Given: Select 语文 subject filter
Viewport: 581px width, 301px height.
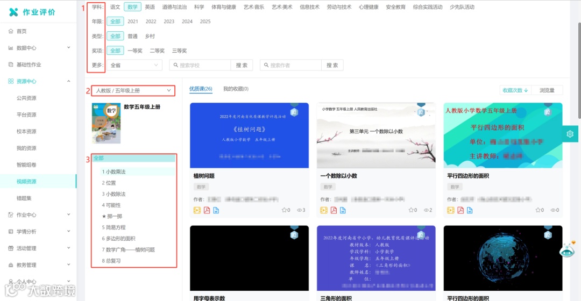Looking at the screenshot, I should click(115, 7).
